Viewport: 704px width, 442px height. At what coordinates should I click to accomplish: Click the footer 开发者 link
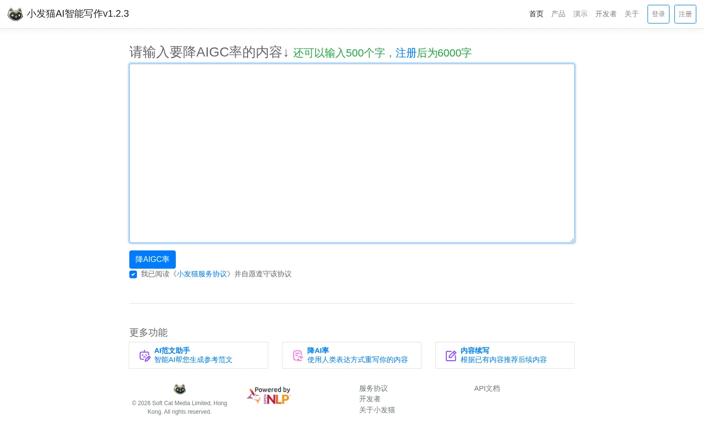370,399
